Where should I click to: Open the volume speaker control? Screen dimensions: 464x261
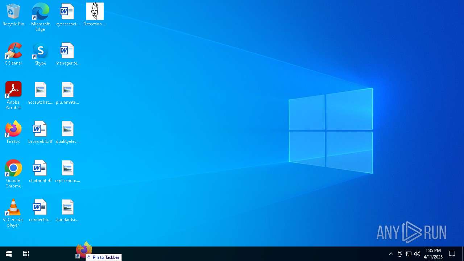click(417, 254)
